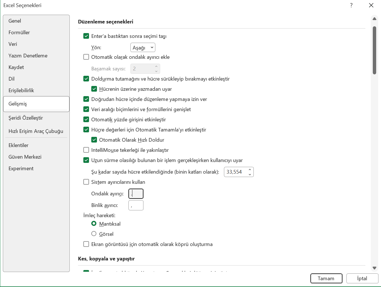Click the scrollbar down arrow

pyautogui.click(x=374, y=268)
